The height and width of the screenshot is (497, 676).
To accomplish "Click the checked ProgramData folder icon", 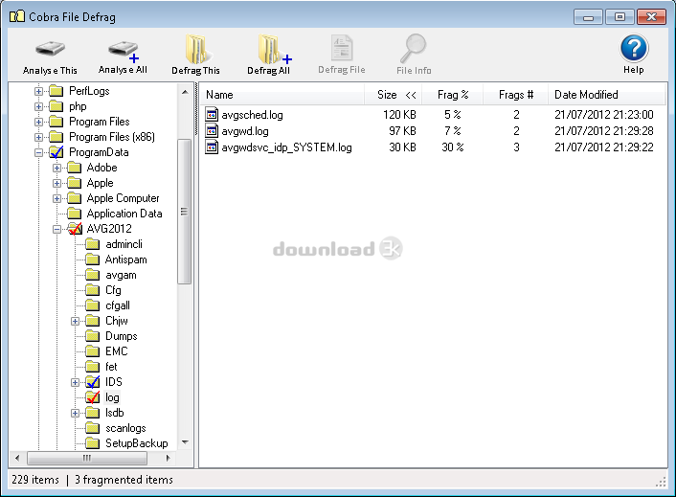I will (56, 152).
